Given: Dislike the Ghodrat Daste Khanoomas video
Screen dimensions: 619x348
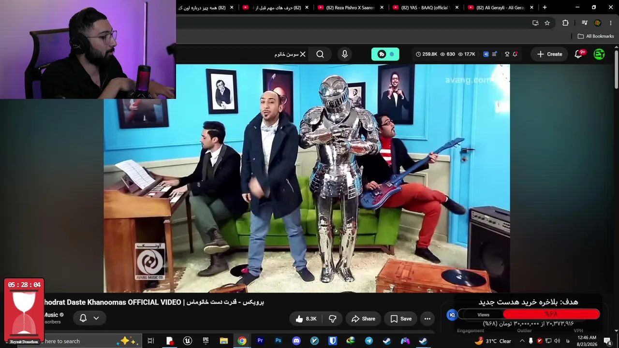Looking at the screenshot, I should pyautogui.click(x=333, y=319).
